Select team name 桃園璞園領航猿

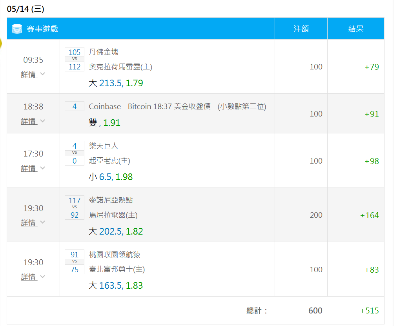[x=115, y=254]
